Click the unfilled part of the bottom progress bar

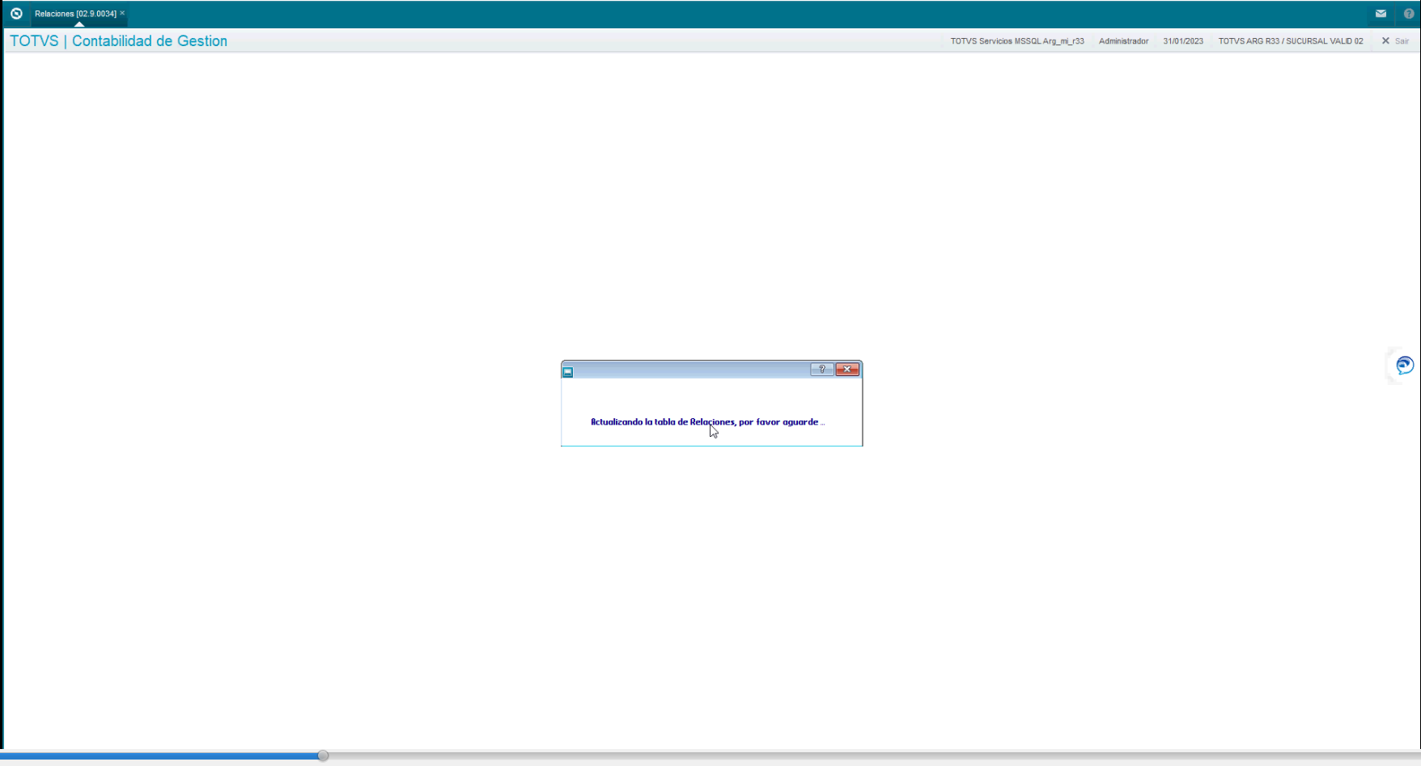coord(874,755)
